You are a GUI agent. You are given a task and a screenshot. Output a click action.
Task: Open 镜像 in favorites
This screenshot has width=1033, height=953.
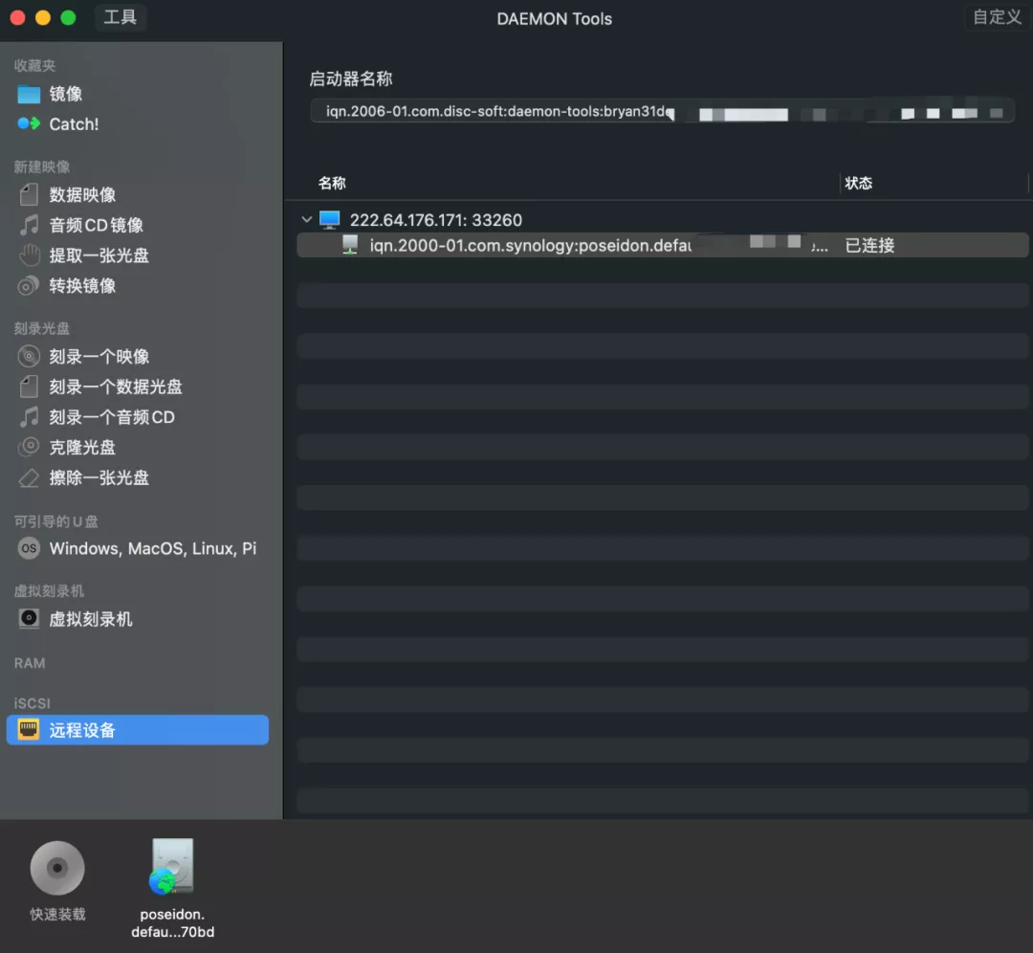coord(66,94)
